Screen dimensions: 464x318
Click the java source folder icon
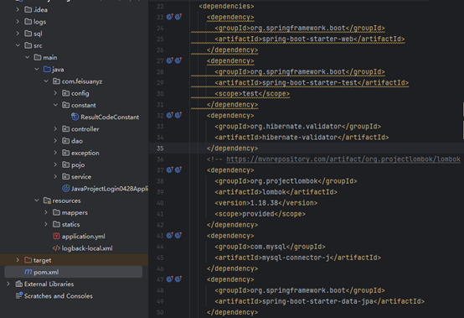(x=47, y=69)
